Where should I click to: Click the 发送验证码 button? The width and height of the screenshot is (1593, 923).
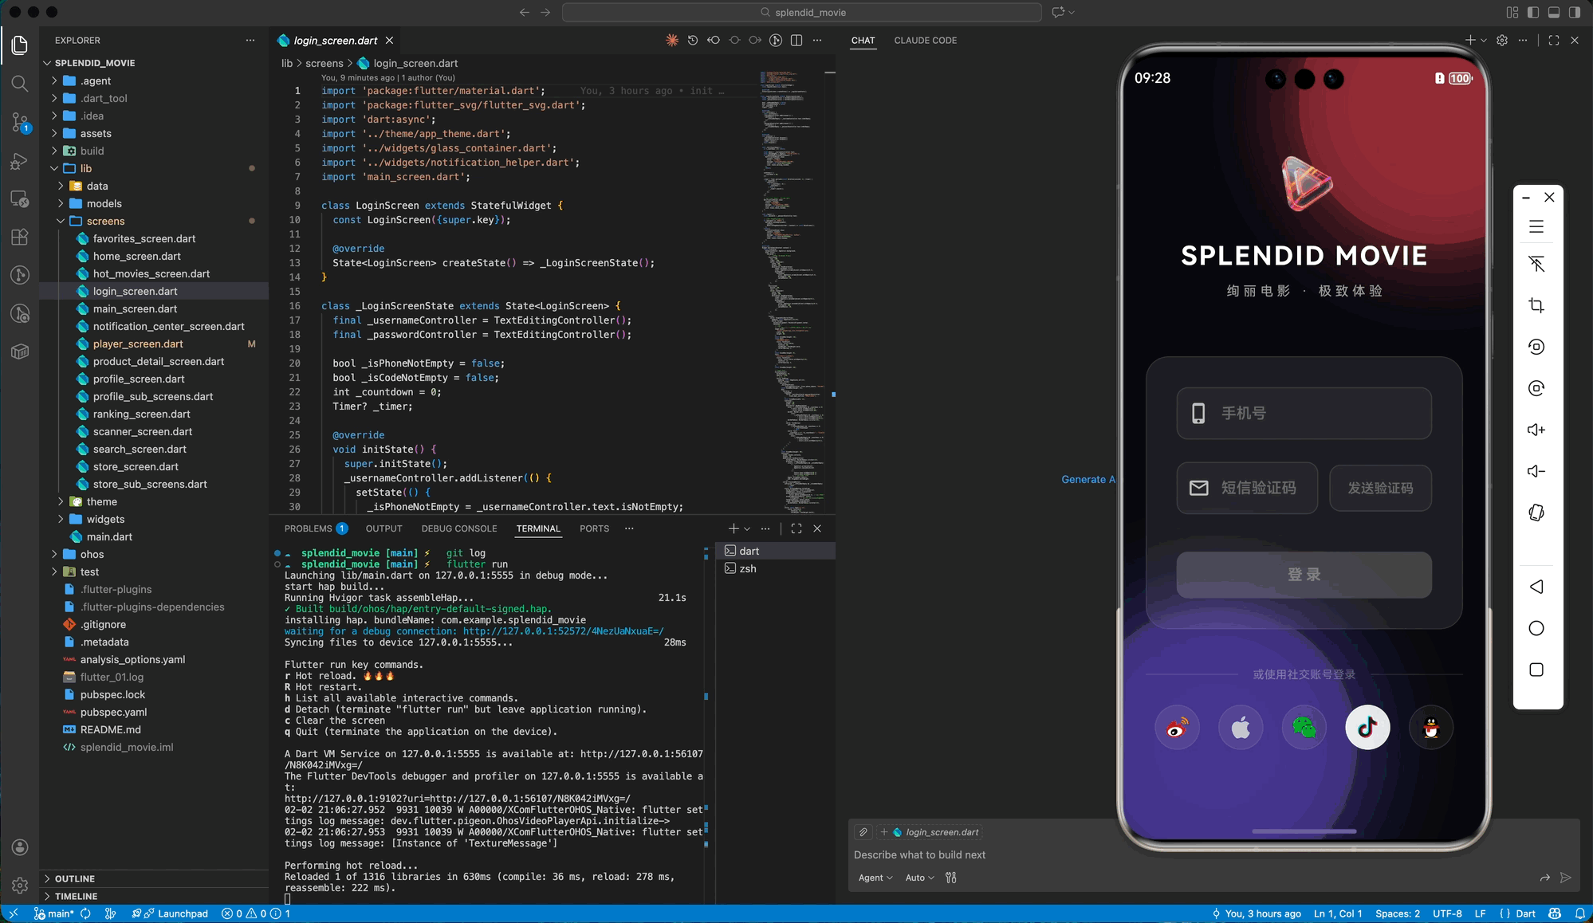point(1379,488)
